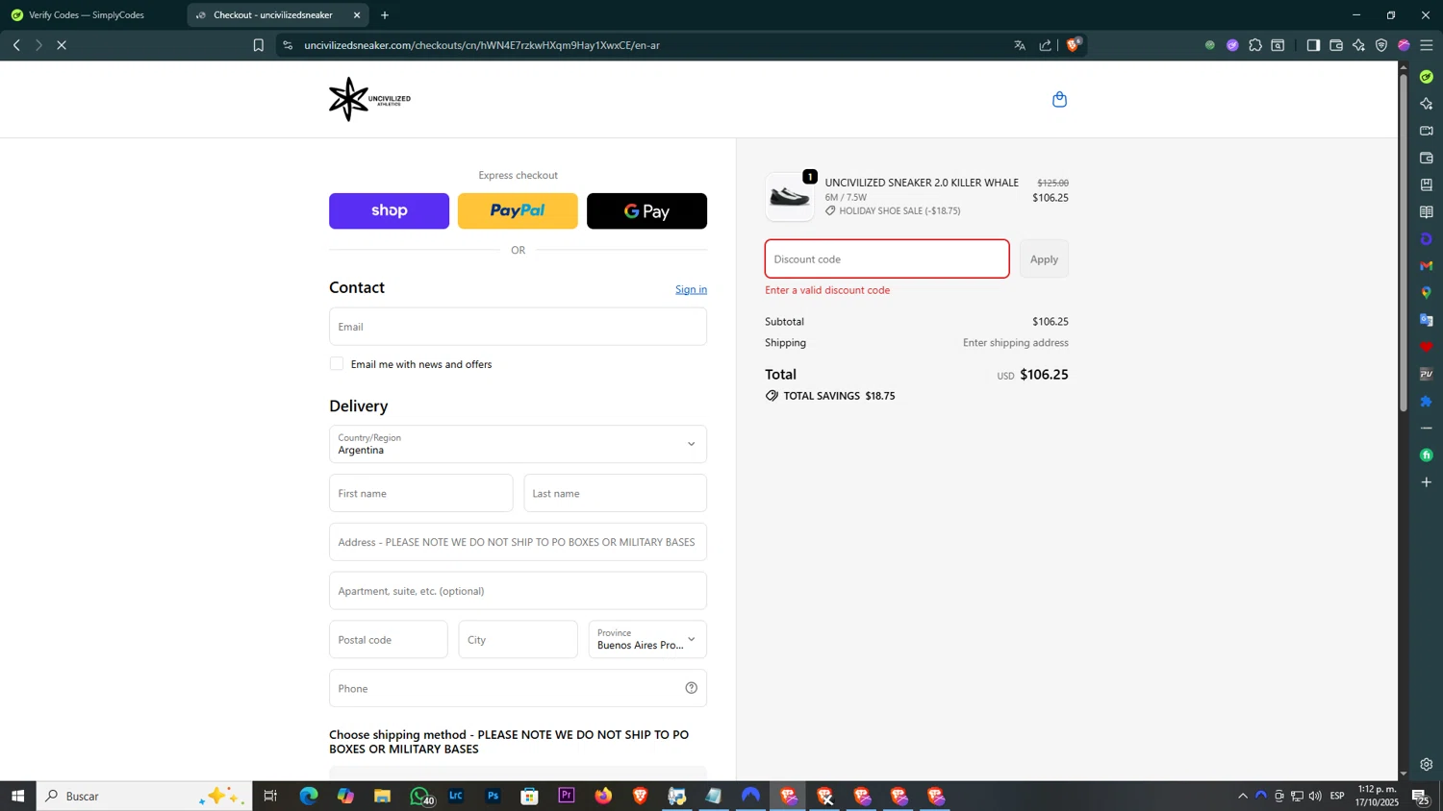This screenshot has height=811, width=1443.
Task: Add new item with sidebar plus icon
Action: click(1427, 481)
